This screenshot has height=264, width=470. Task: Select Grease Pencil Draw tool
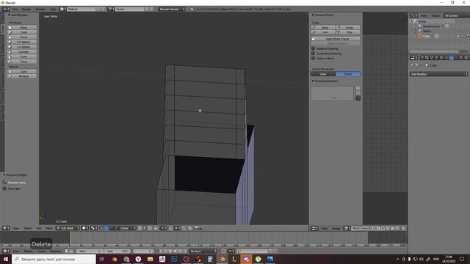point(323,28)
